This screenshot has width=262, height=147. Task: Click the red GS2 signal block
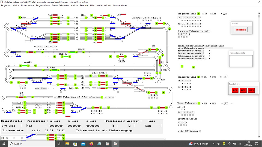coord(55,42)
